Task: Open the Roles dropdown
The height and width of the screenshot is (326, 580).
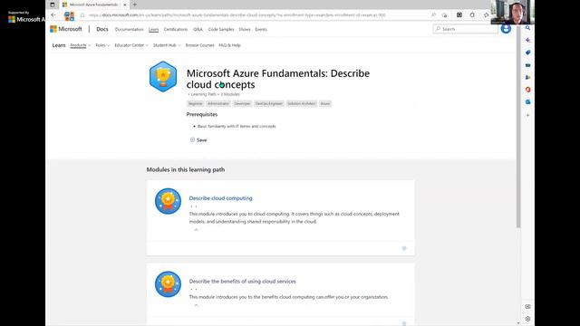Action: [x=102, y=45]
